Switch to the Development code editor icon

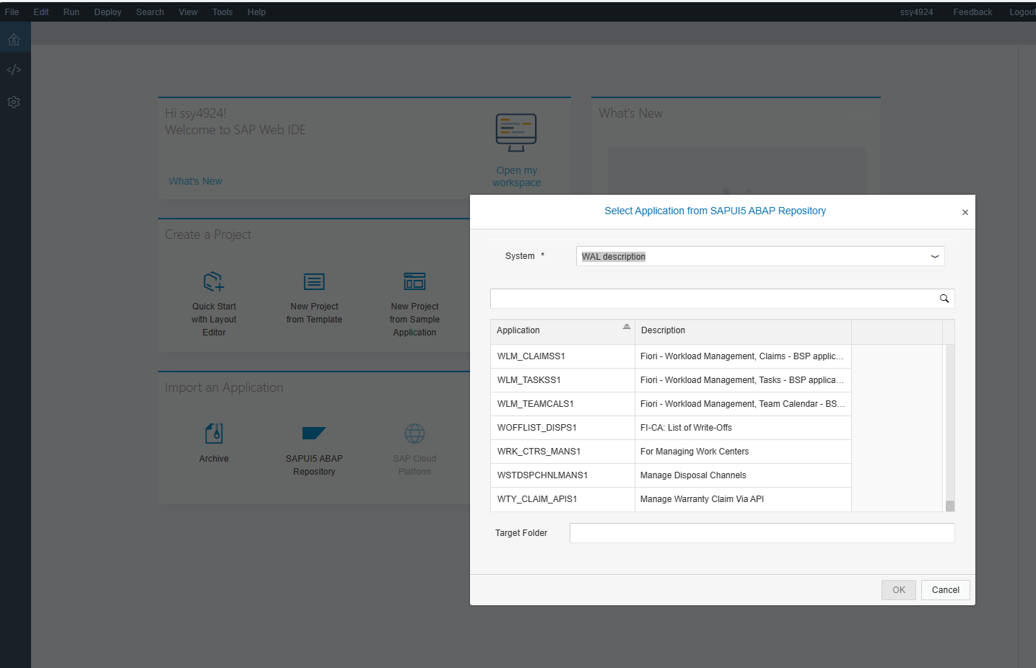(x=14, y=70)
